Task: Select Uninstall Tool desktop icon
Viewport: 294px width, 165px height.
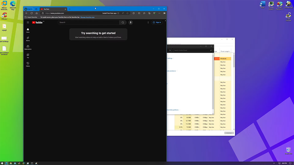Action: (288, 5)
